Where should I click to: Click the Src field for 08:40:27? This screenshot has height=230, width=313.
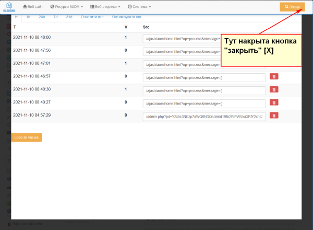tap(204, 103)
